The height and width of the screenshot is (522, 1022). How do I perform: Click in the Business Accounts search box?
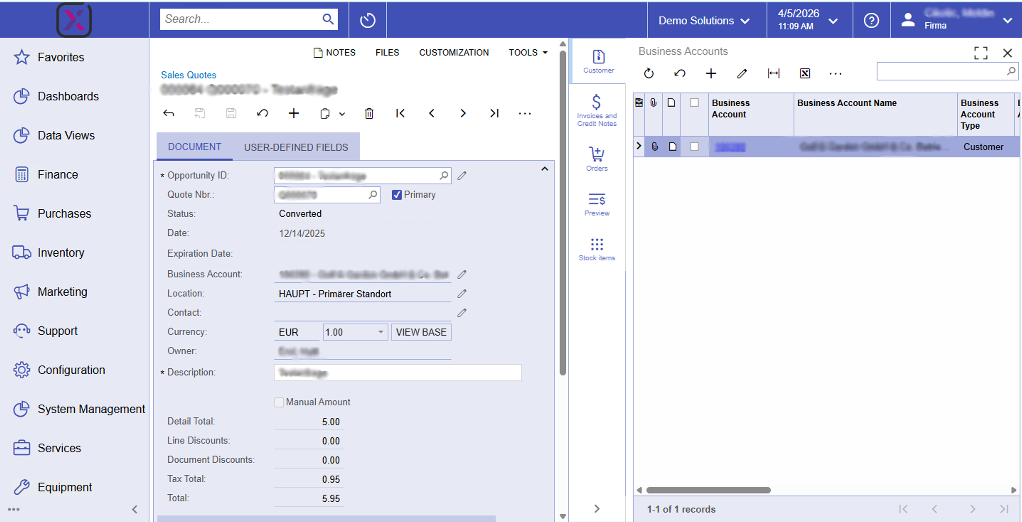(944, 71)
